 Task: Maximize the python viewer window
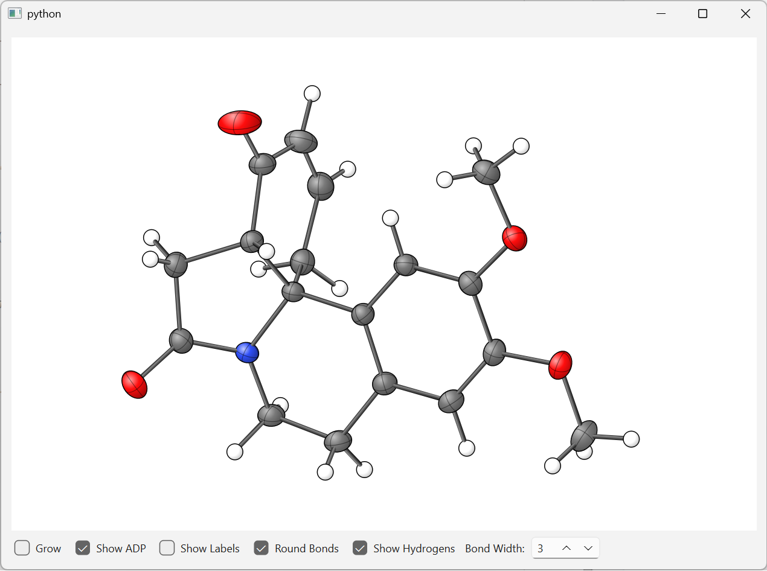[x=702, y=13]
